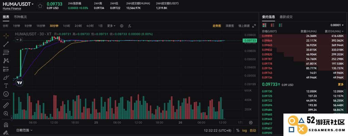Select the horizontal lines drawing tool
Screen dimensions: 348x136
coord(6,52)
